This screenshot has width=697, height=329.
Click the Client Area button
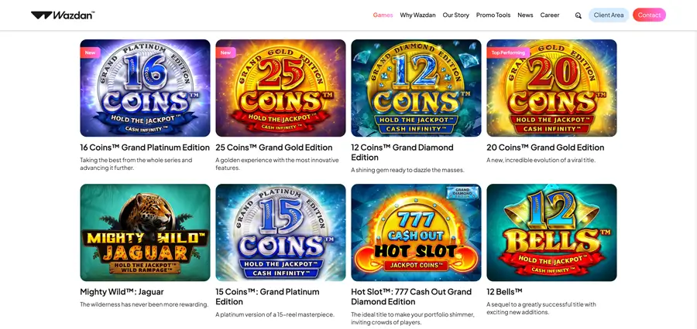tap(609, 15)
